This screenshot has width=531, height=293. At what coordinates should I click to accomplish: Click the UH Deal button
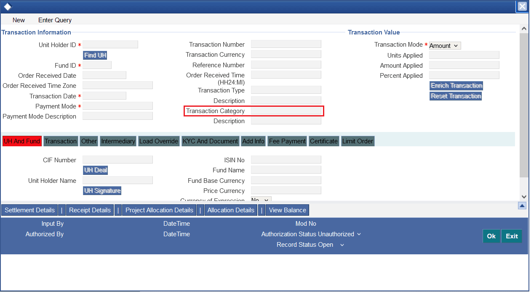point(96,170)
